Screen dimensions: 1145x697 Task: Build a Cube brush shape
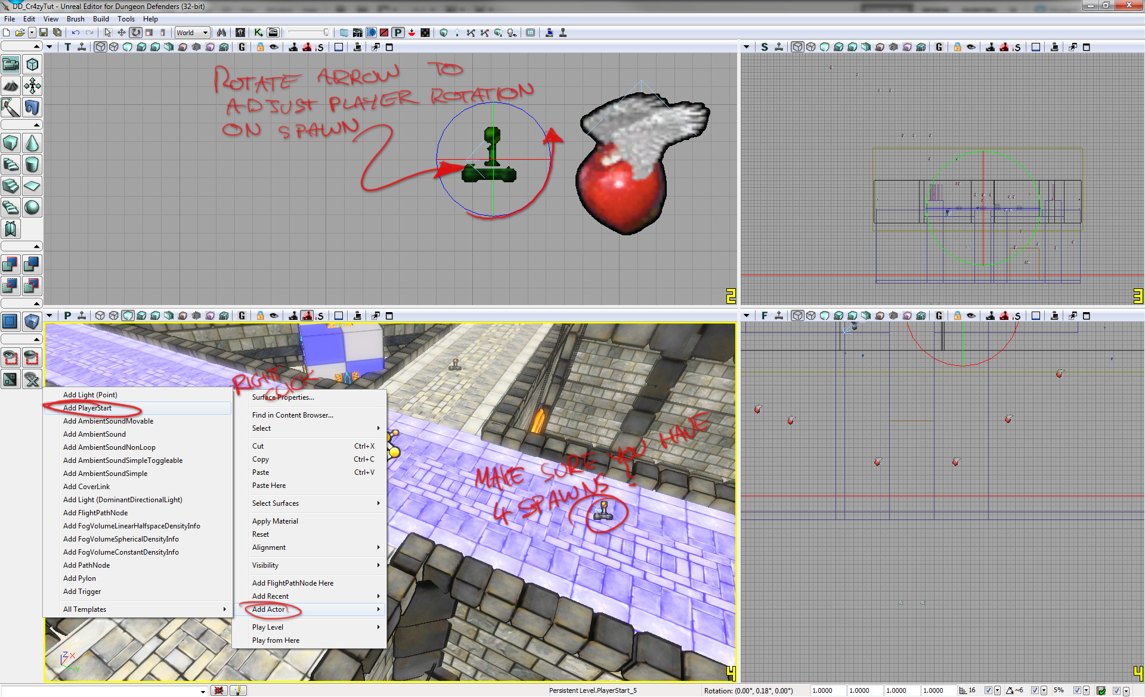[11, 143]
